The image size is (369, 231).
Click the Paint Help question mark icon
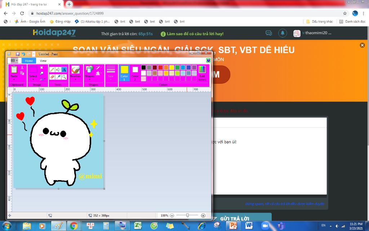coord(208,60)
